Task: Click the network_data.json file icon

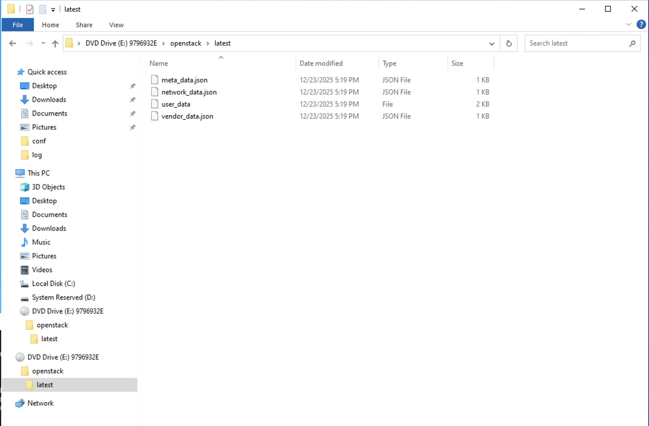Action: (154, 92)
